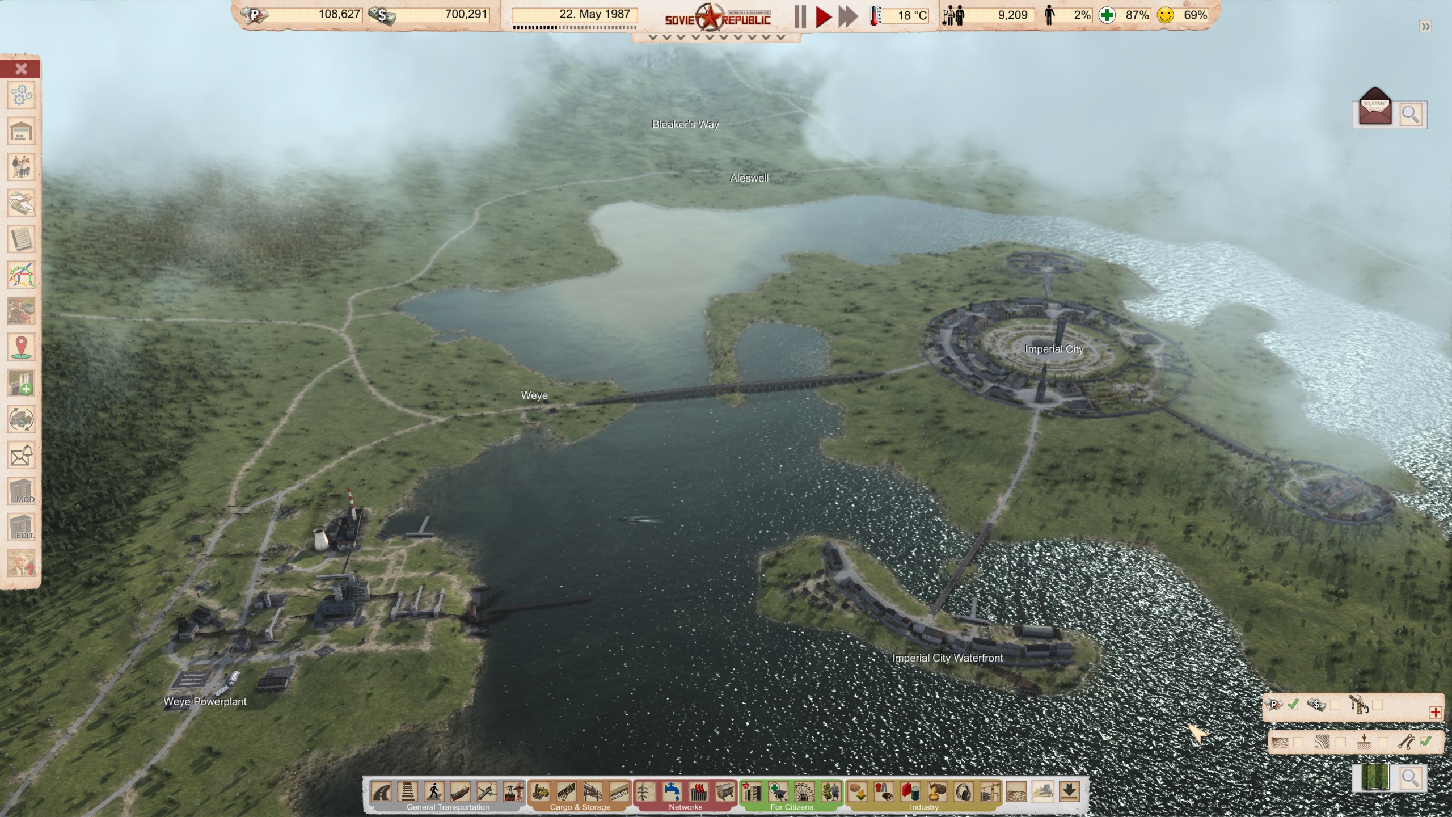Open the settings gears icon in left sidebar

21,95
